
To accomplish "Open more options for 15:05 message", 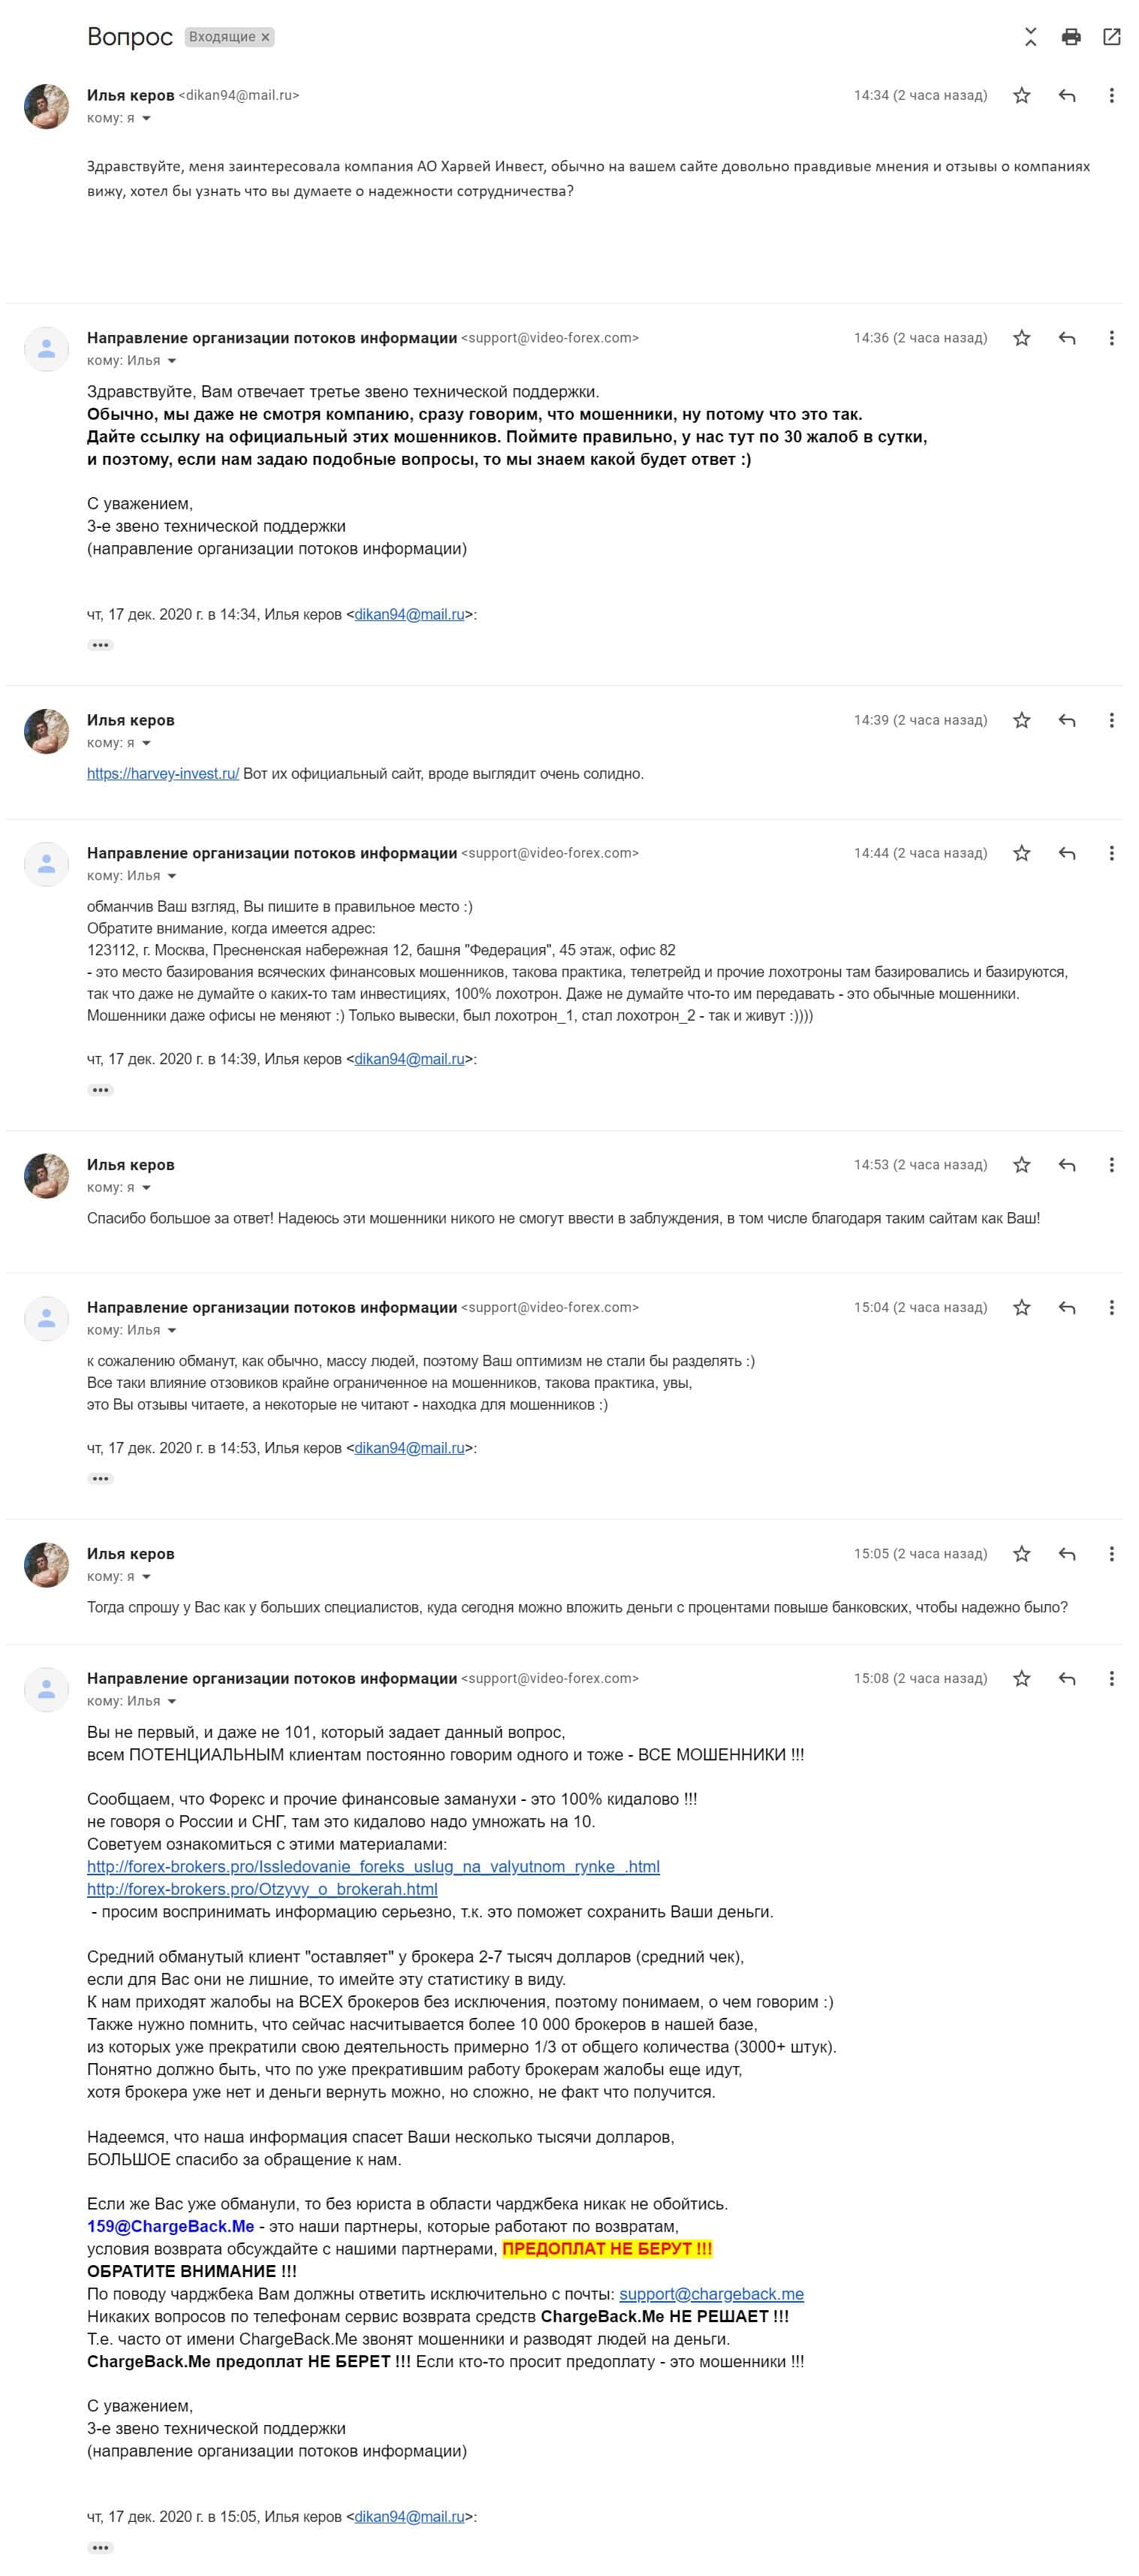I will click(1111, 1553).
